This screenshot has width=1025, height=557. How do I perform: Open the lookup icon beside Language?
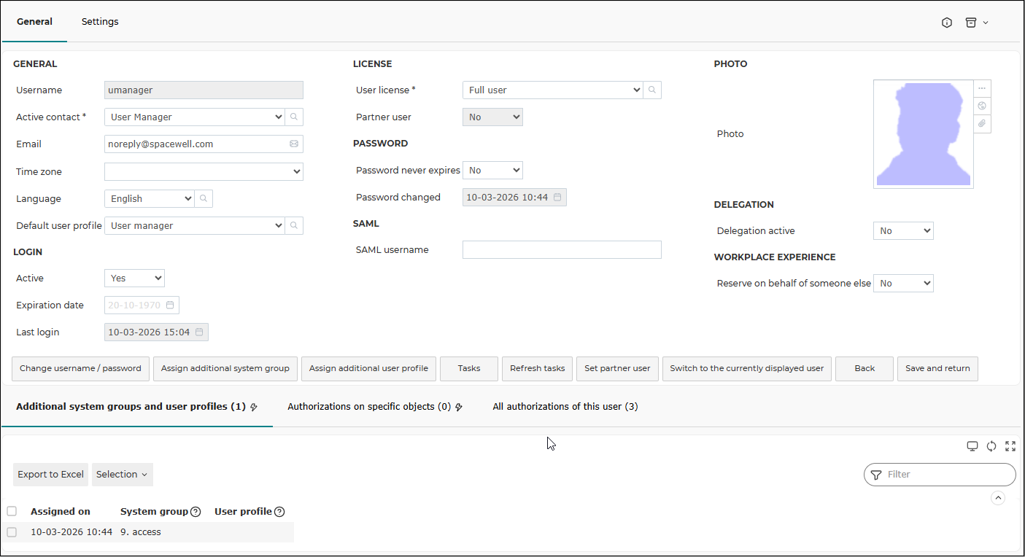point(204,198)
